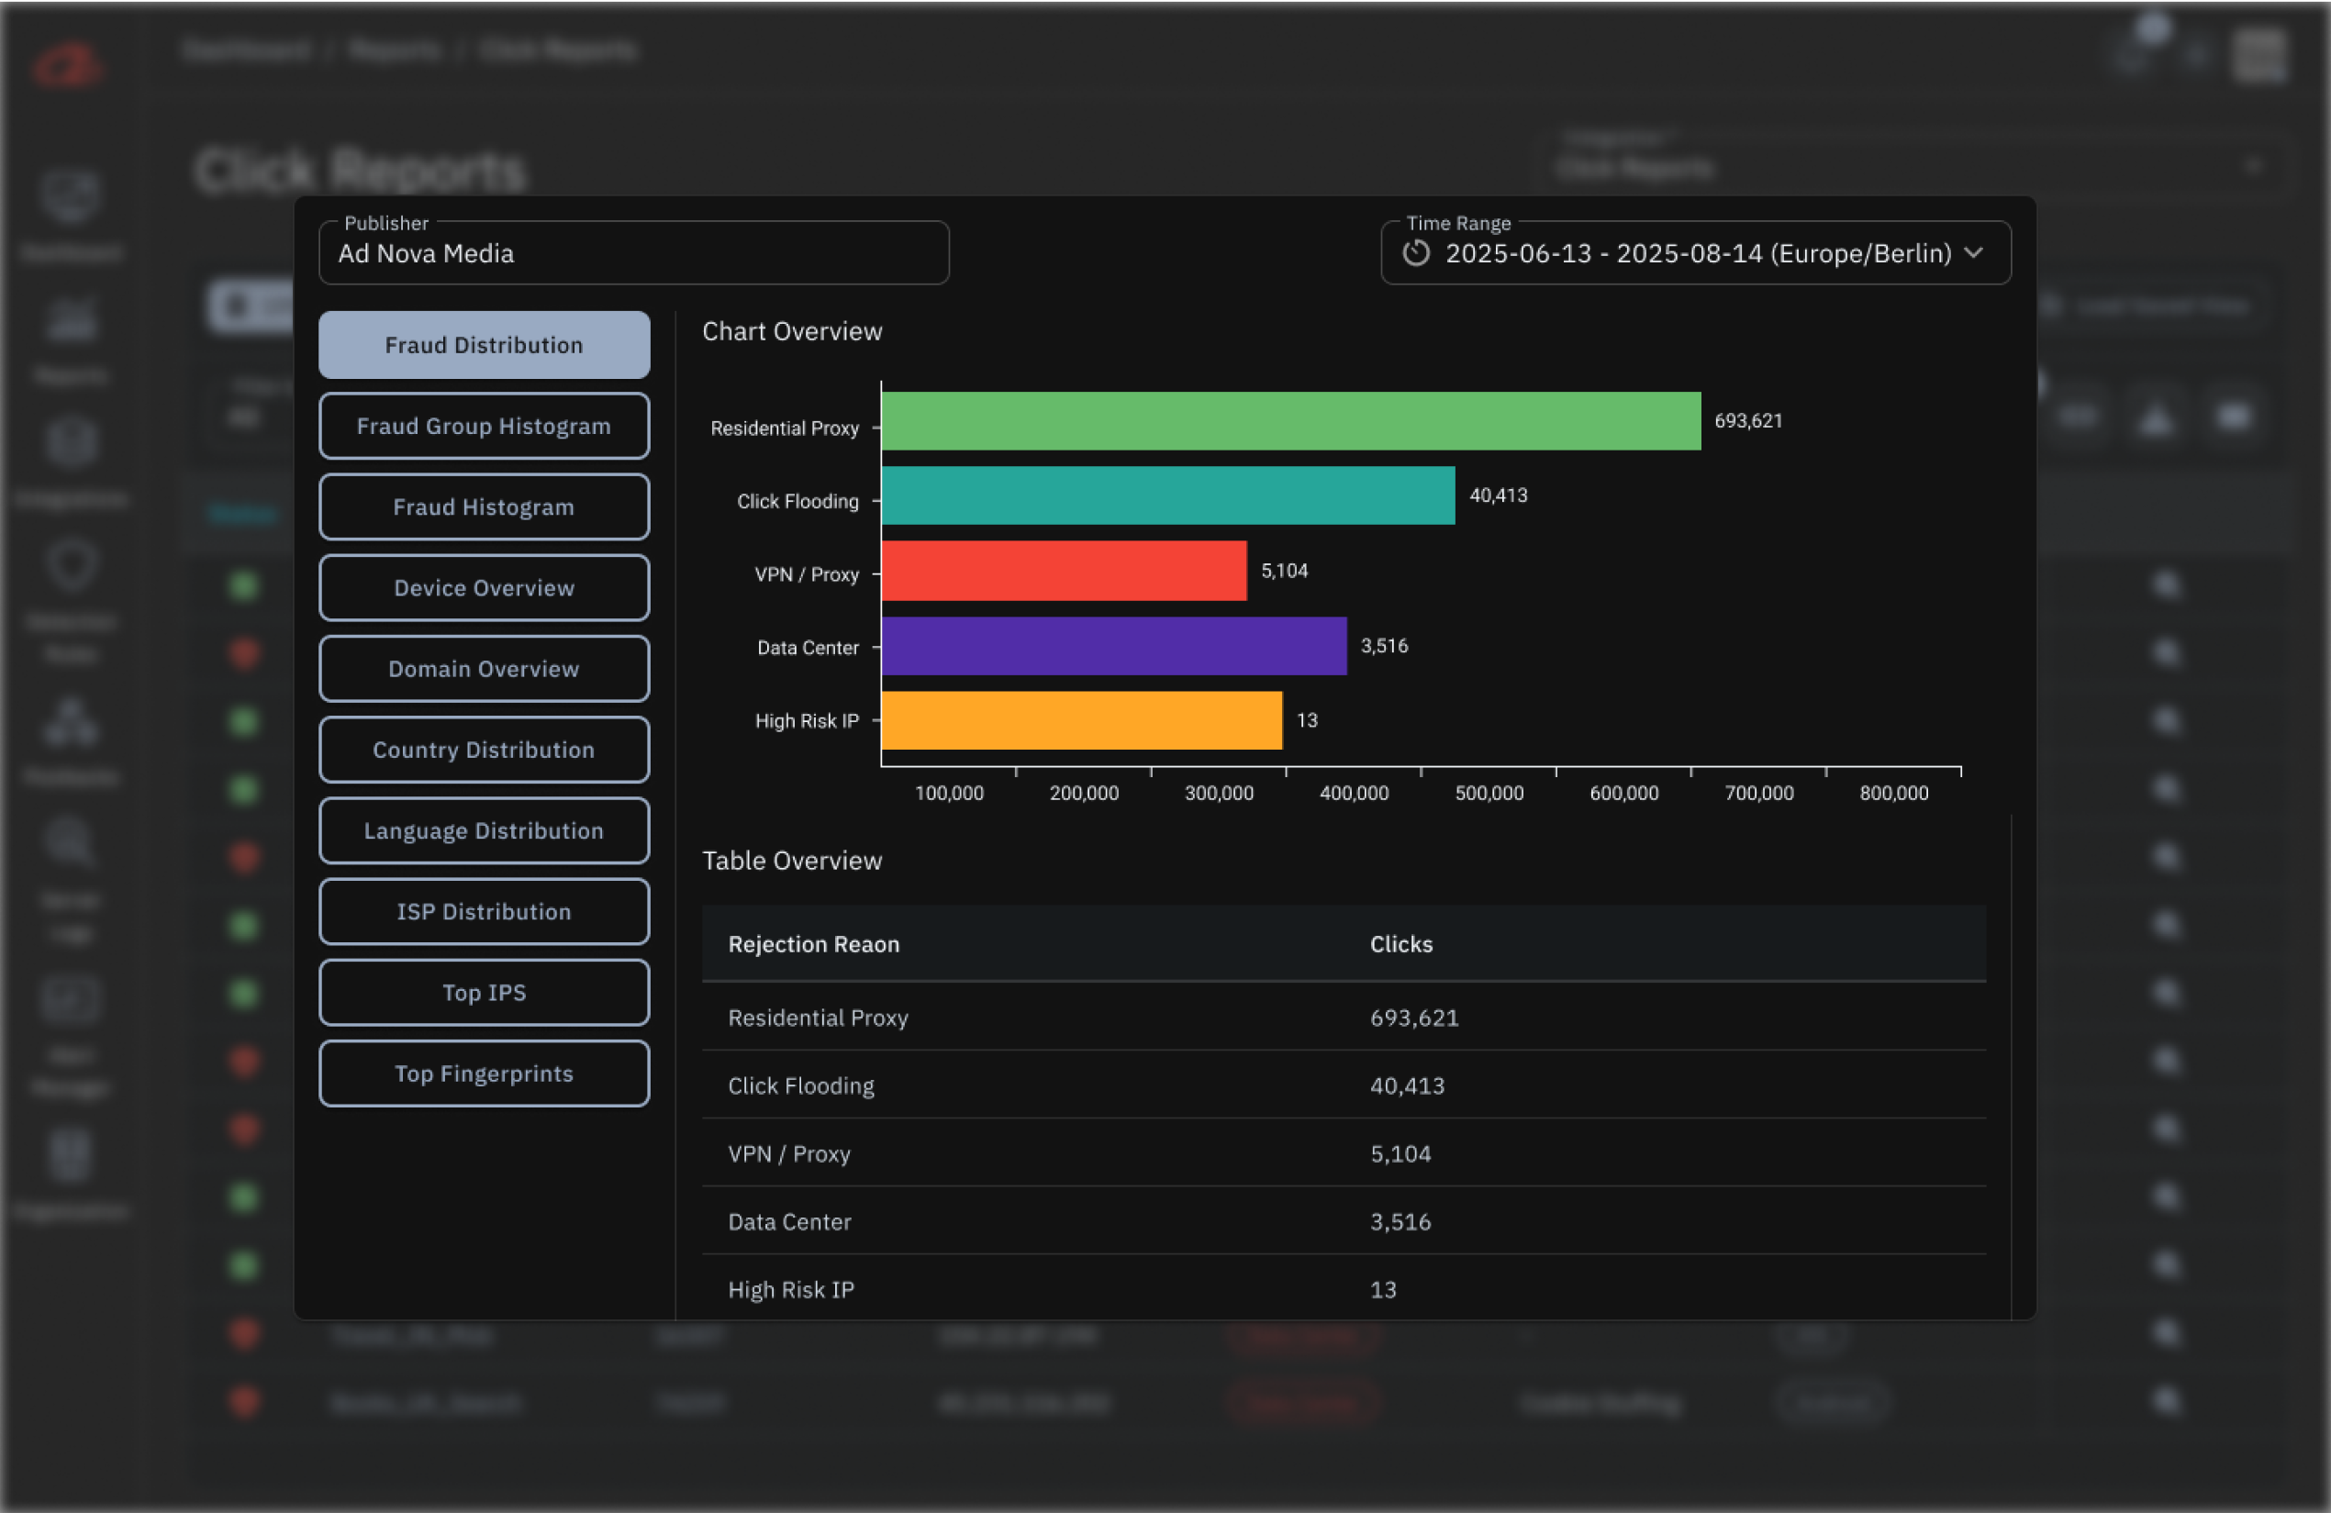Viewport: 2331px width, 1513px height.
Task: Open the Integrations sidebar icon
Action: point(71,440)
